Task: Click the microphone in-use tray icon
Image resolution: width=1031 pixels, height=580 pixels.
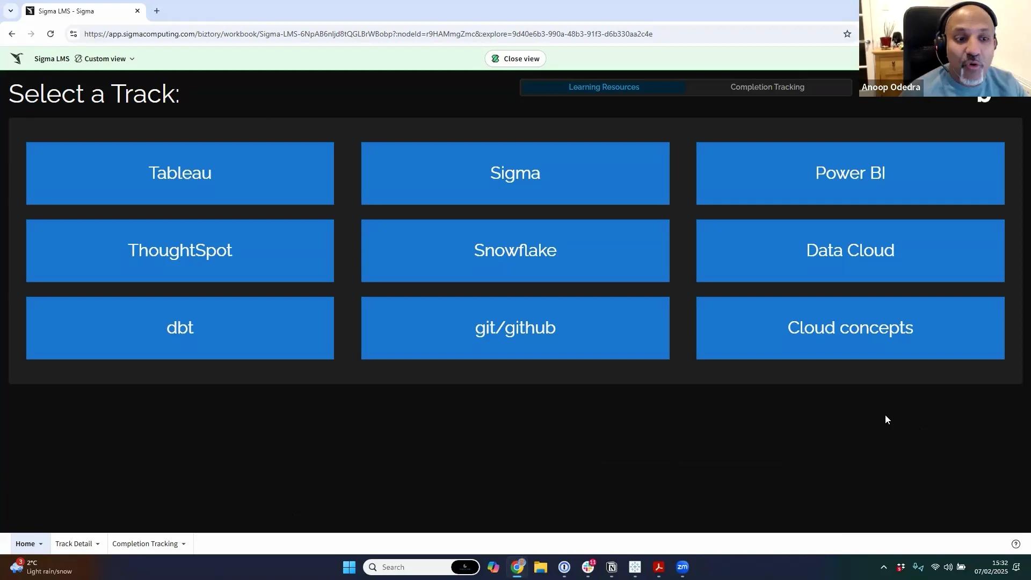Action: [x=918, y=567]
